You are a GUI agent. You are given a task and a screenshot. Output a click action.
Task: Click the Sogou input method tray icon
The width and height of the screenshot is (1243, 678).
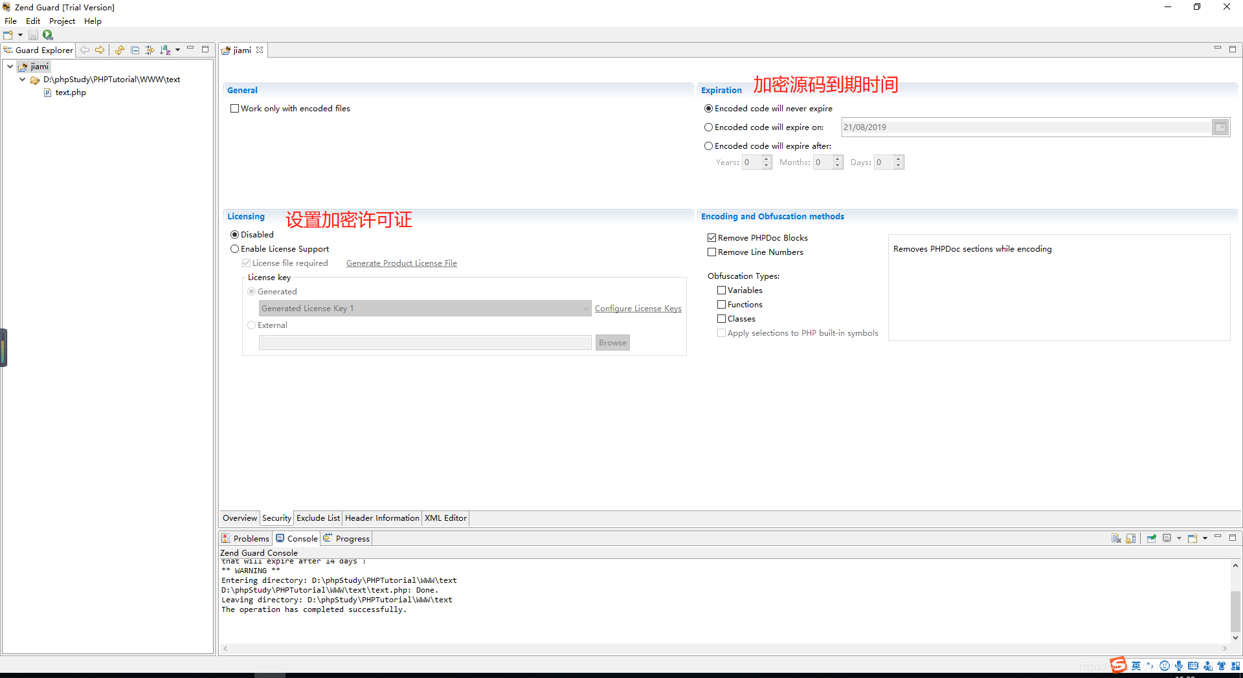(x=1118, y=665)
